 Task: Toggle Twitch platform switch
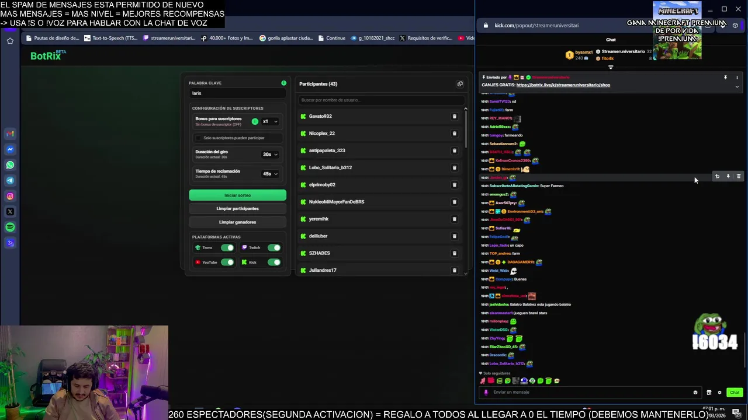click(x=274, y=248)
